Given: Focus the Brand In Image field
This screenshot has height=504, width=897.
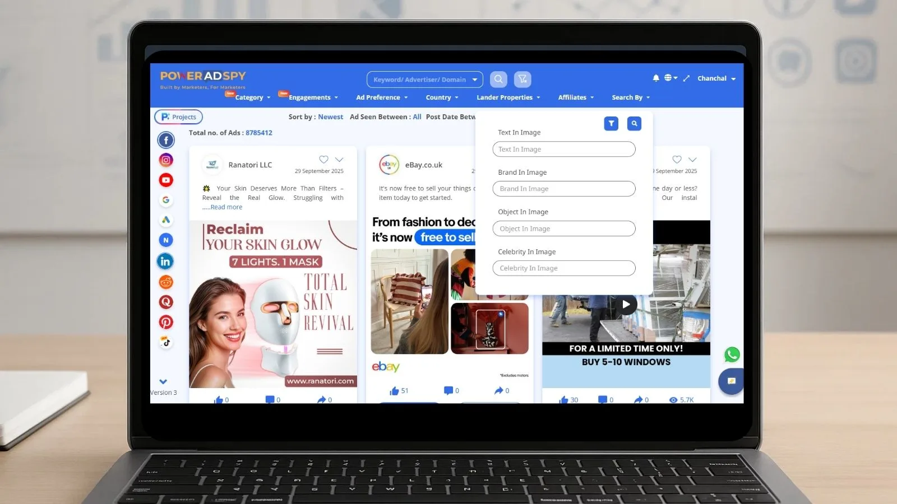Looking at the screenshot, I should pyautogui.click(x=564, y=189).
